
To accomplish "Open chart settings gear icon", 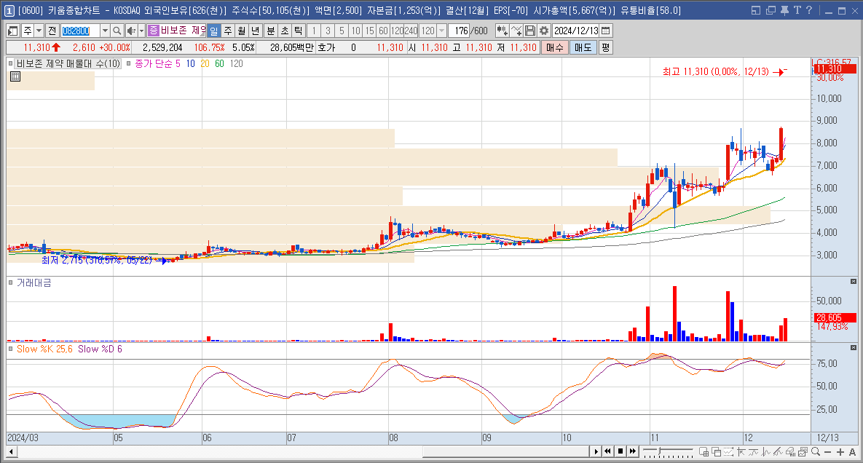I will [544, 31].
